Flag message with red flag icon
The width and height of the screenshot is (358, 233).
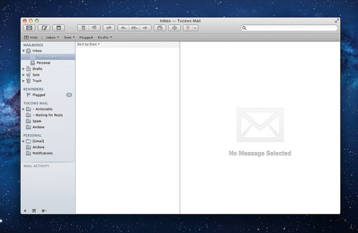pyautogui.click(x=188, y=28)
